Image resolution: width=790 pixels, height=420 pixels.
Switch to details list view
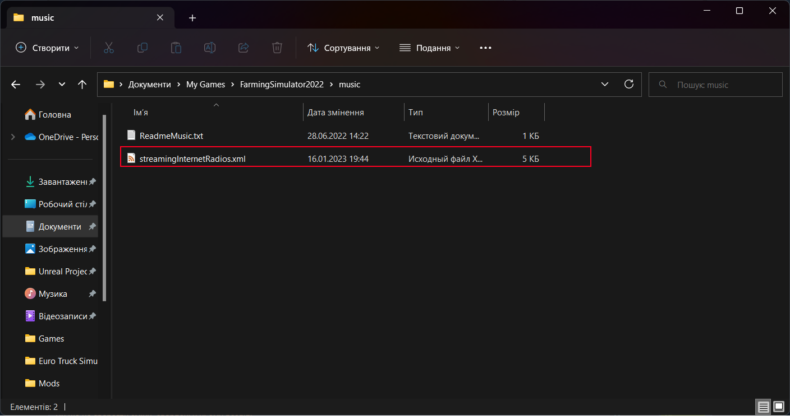coord(763,407)
